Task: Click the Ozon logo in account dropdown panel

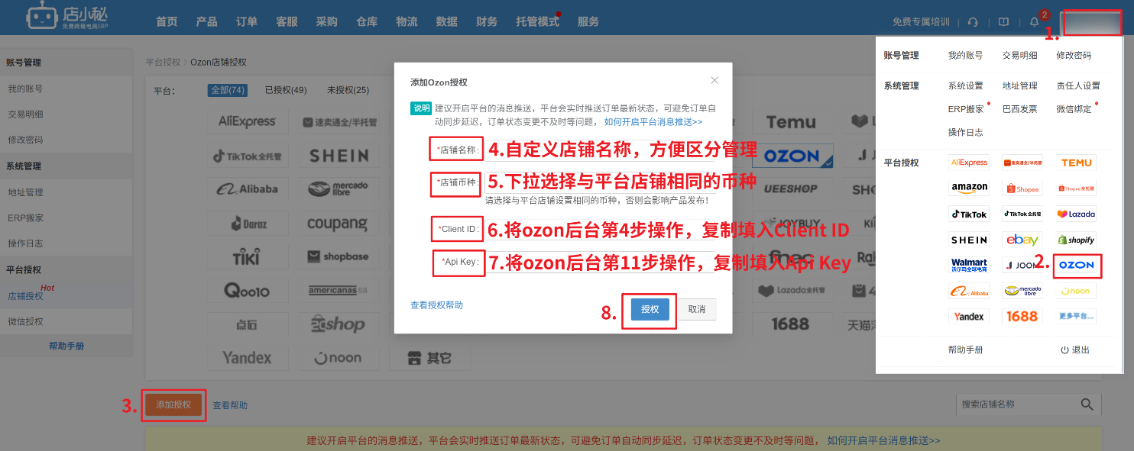Action: [1077, 266]
